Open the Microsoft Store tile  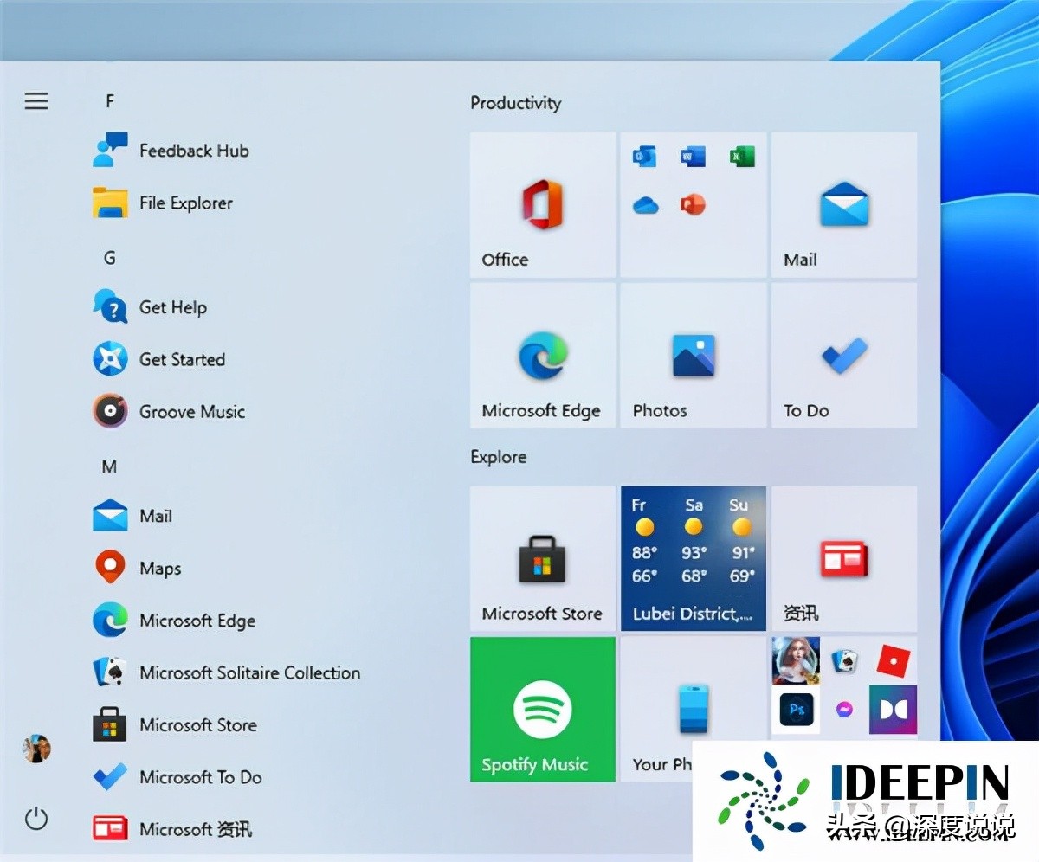click(543, 558)
